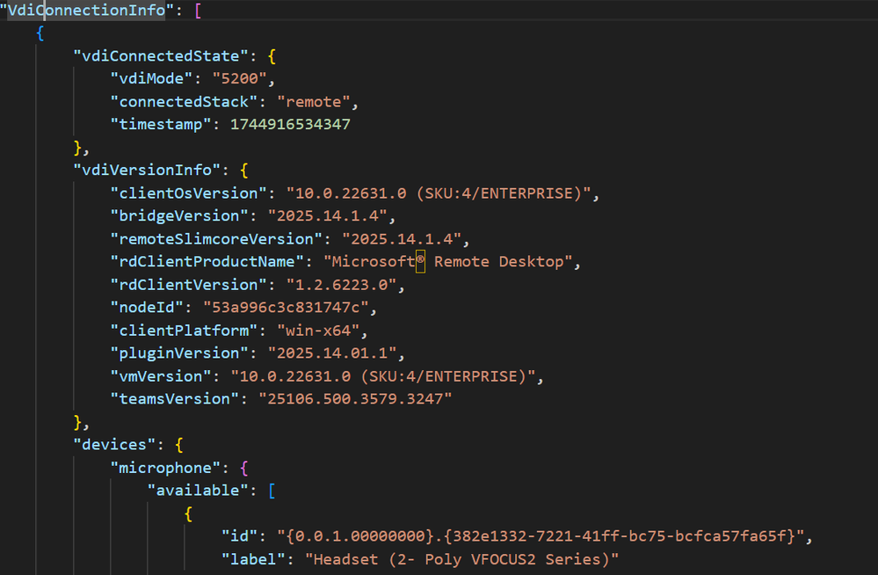Click the "nodeId" key
This screenshot has height=575, width=878.
tap(147, 308)
